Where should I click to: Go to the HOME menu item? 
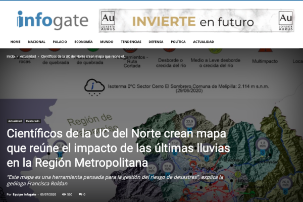[x=15, y=42]
